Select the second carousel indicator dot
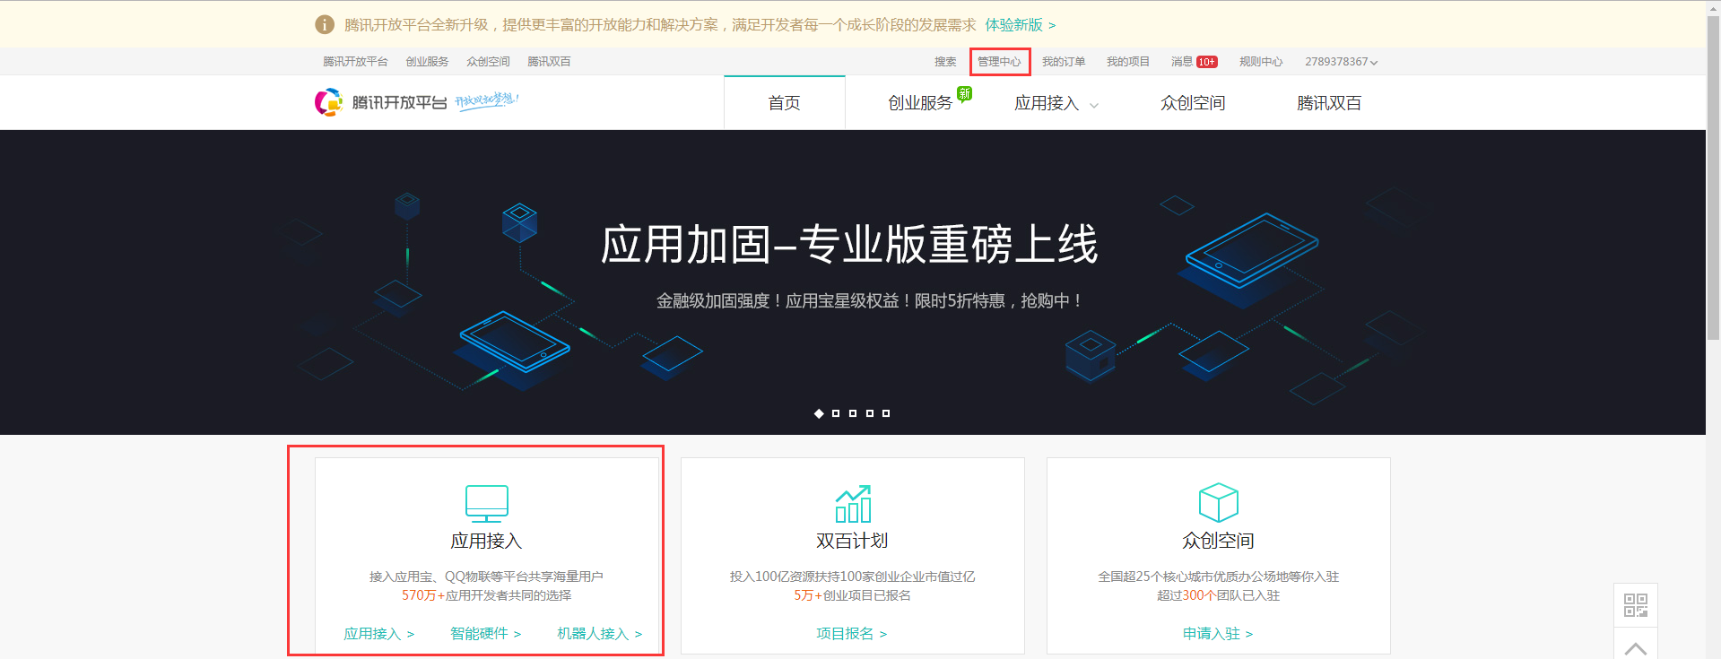1721x659 pixels. point(836,413)
